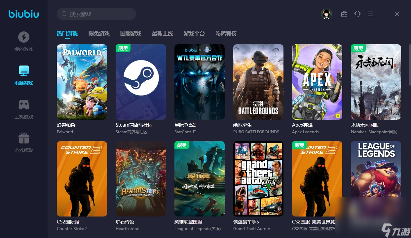Select the 侠盗猎车手5 title text
411x238 pixels.
pyautogui.click(x=246, y=222)
